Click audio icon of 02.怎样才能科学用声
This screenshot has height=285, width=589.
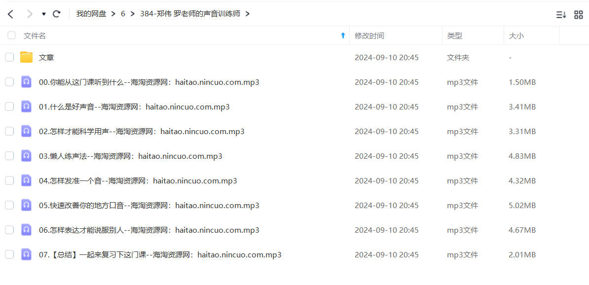click(x=26, y=132)
